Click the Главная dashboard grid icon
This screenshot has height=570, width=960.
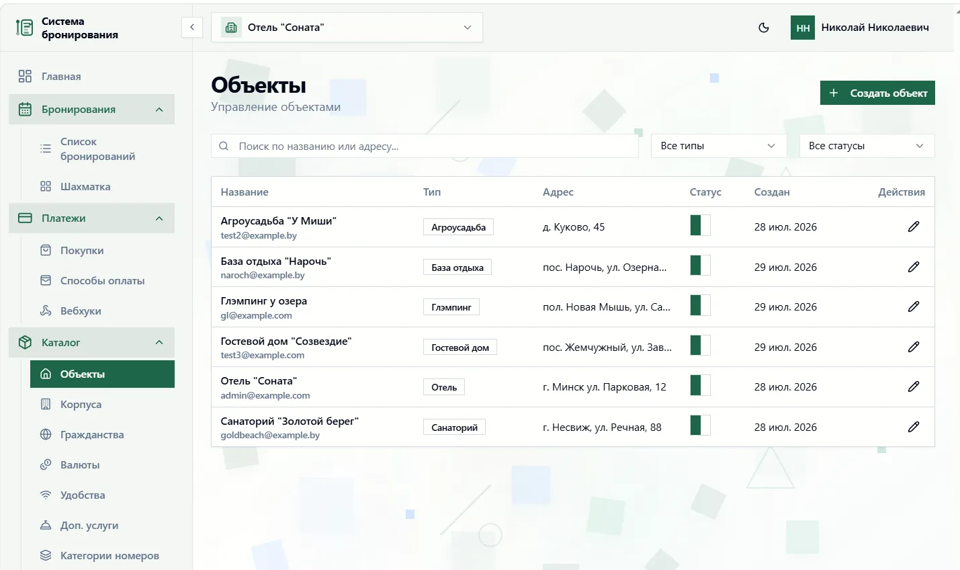[x=25, y=77]
